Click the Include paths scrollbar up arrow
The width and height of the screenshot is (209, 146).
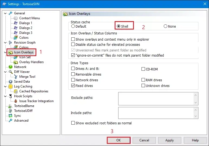[x=195, y=110]
